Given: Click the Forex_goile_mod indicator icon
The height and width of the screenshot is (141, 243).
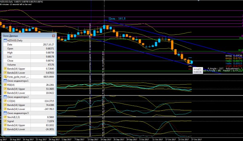Looking at the screenshot, I should 5,77.
